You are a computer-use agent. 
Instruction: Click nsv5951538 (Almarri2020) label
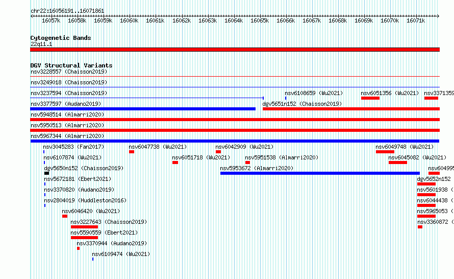click(x=282, y=157)
